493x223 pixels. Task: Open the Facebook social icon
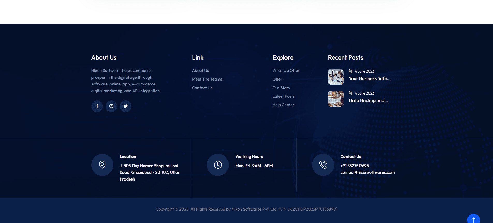[97, 106]
